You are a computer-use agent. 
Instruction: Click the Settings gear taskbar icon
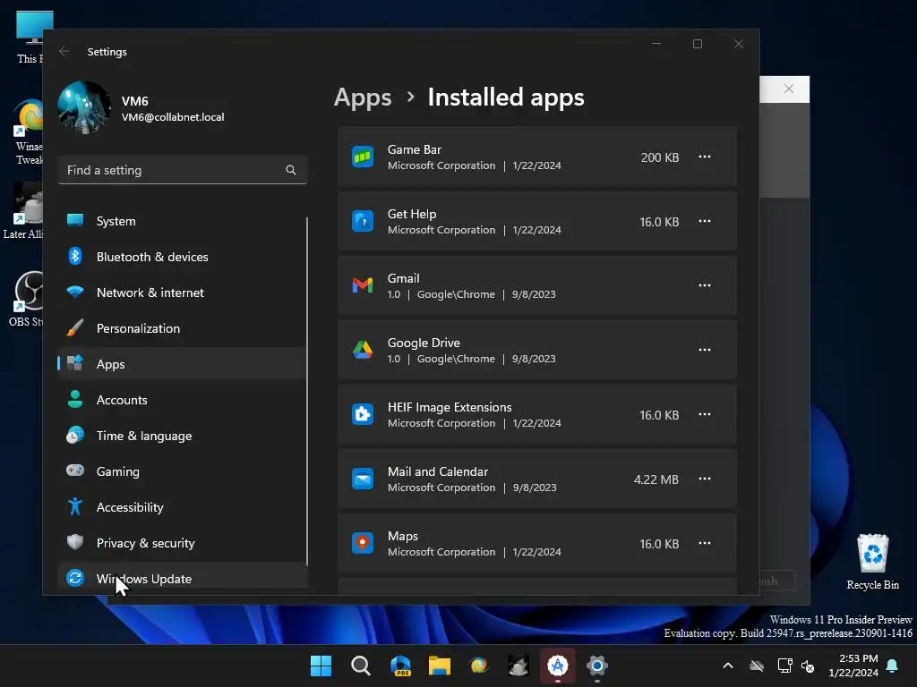(597, 666)
